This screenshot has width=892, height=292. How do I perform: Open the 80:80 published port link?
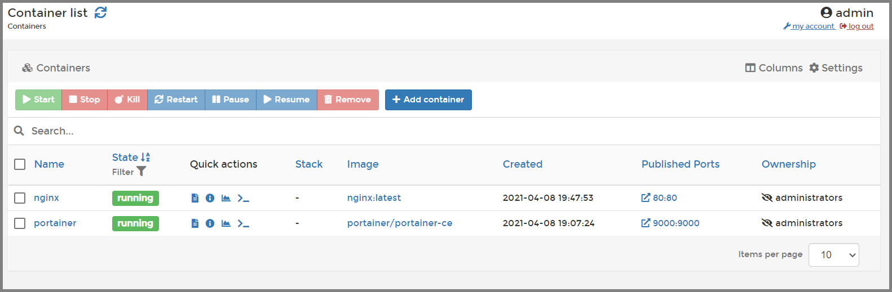point(659,198)
